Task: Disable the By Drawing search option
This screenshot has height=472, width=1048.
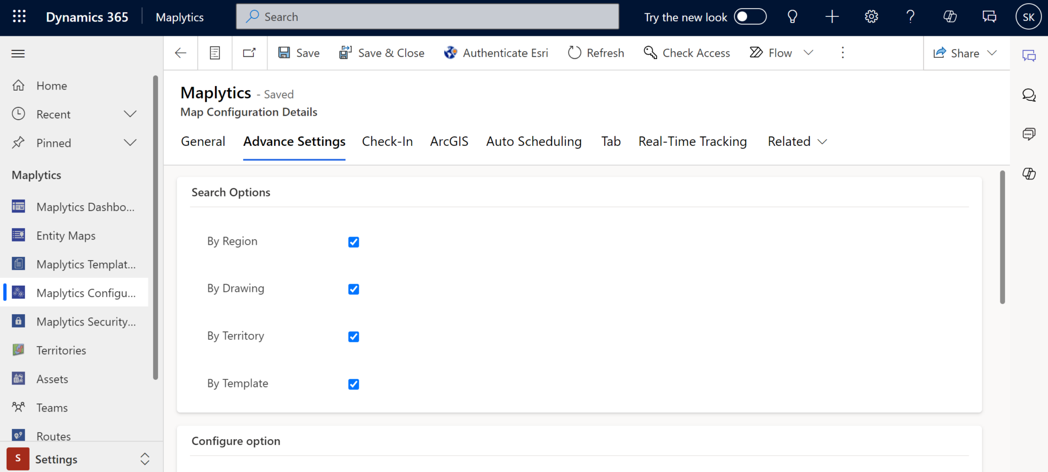Action: 353,289
